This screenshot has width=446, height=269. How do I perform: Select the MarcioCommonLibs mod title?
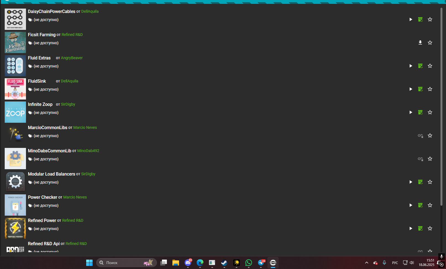(x=48, y=127)
